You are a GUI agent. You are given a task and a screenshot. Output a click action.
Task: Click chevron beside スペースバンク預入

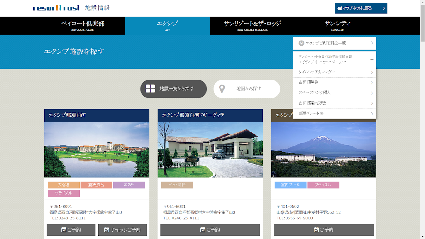click(x=372, y=93)
